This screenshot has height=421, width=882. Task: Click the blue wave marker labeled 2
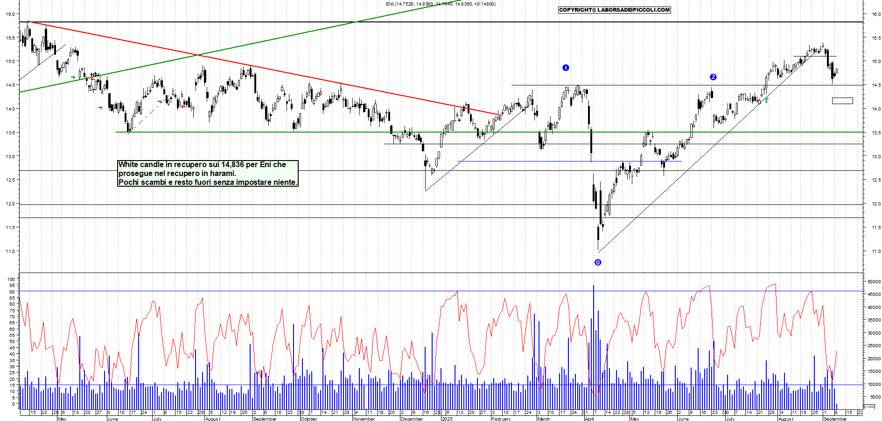tap(713, 77)
